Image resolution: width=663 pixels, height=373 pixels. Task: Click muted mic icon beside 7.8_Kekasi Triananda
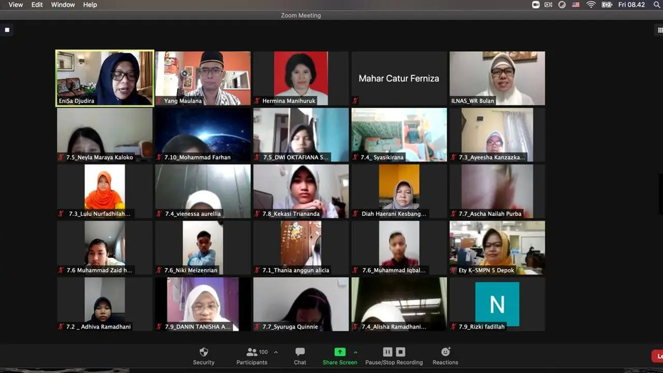(x=257, y=214)
